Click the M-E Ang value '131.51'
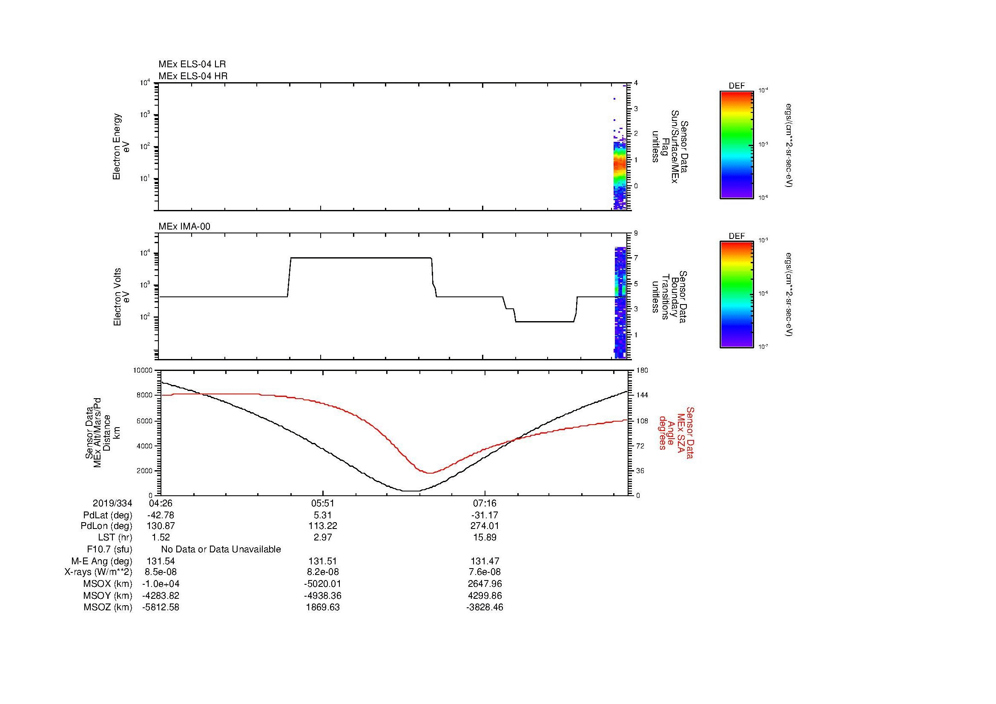Screen dimensions: 996x704 click(323, 561)
